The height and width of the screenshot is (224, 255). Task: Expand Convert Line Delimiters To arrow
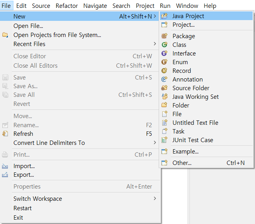pyautogui.click(x=155, y=143)
